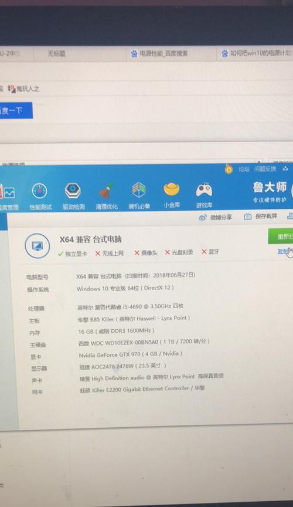
Task: Click High Definition audio sound card value
Action: [x=152, y=377]
